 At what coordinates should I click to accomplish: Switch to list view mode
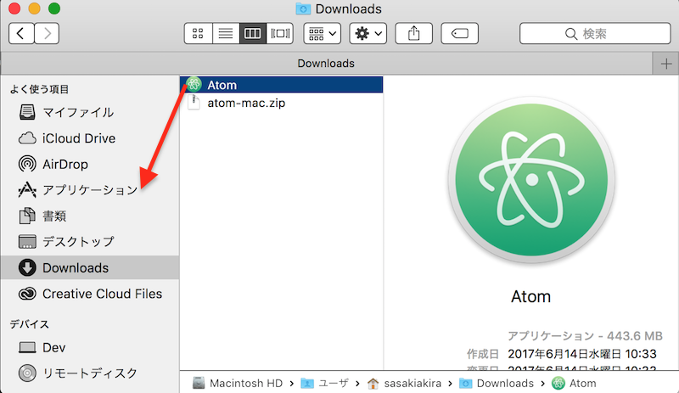pos(225,33)
